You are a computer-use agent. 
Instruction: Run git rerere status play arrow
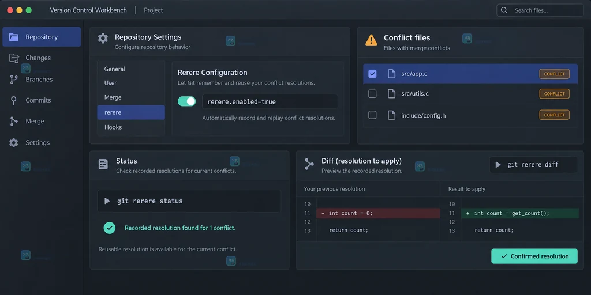pos(107,201)
